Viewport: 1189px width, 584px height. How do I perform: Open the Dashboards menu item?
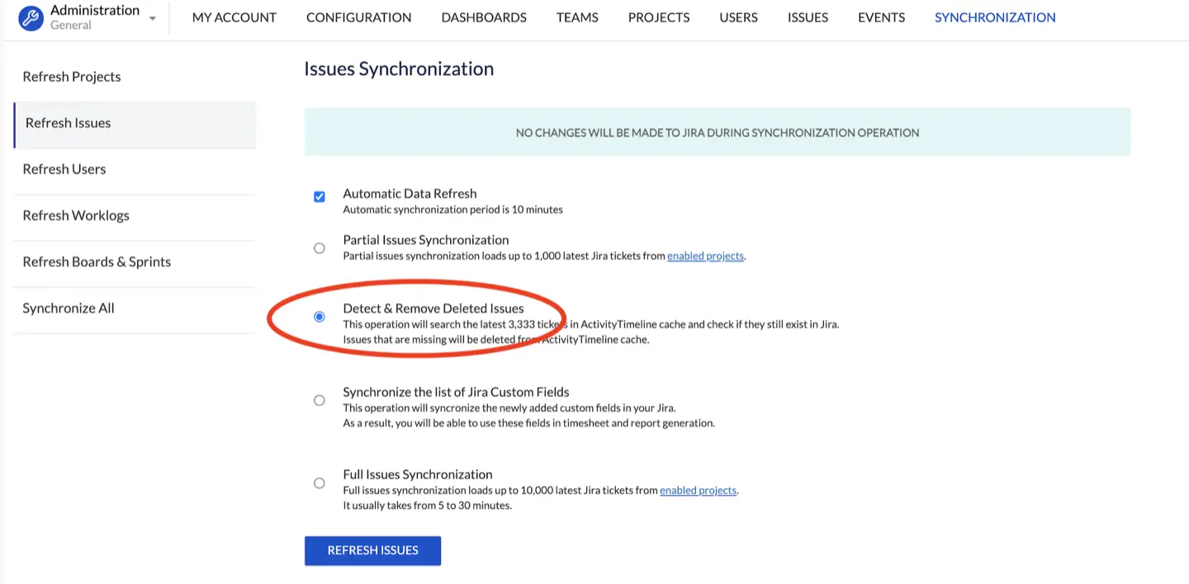[484, 17]
